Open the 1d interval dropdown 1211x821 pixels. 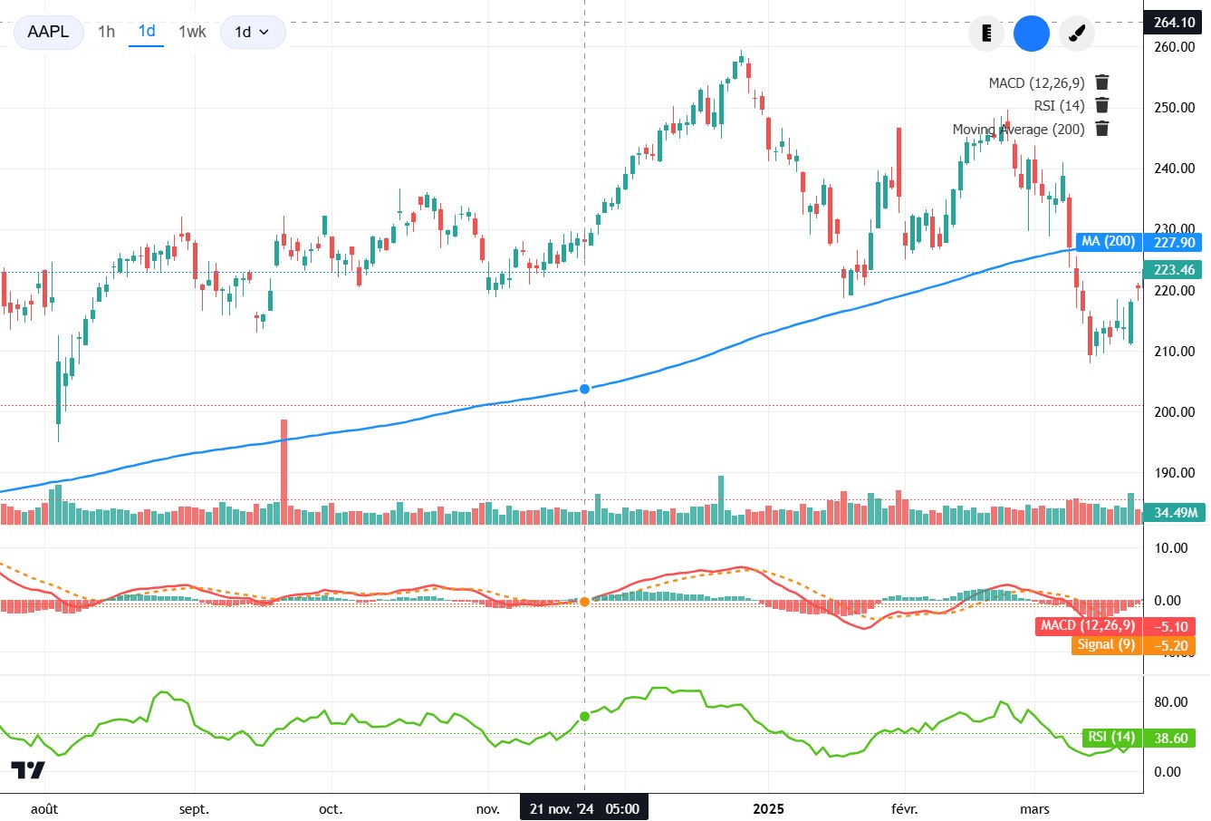[x=253, y=32]
